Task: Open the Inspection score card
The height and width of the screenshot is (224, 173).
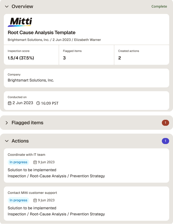Action: (x=31, y=55)
